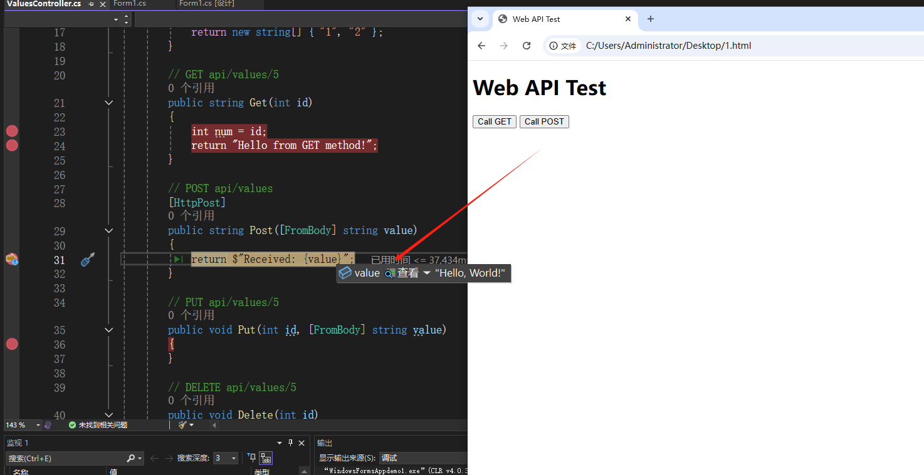The height and width of the screenshot is (475, 924).
Task: Toggle the highlighted tree-view icon in 监视 1 toolbar
Action: (266, 458)
